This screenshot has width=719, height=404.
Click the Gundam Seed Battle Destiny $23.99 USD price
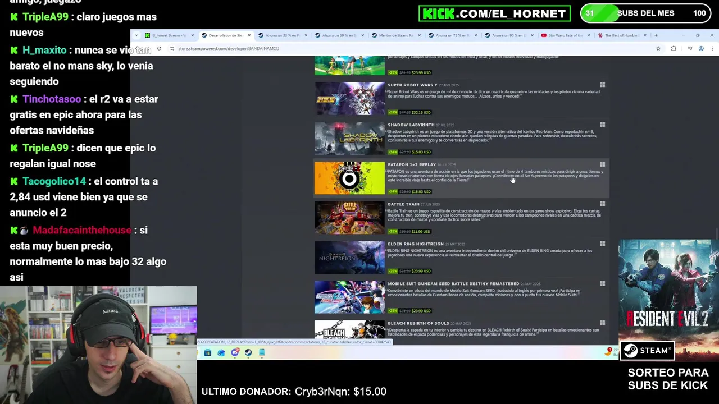pos(421,311)
